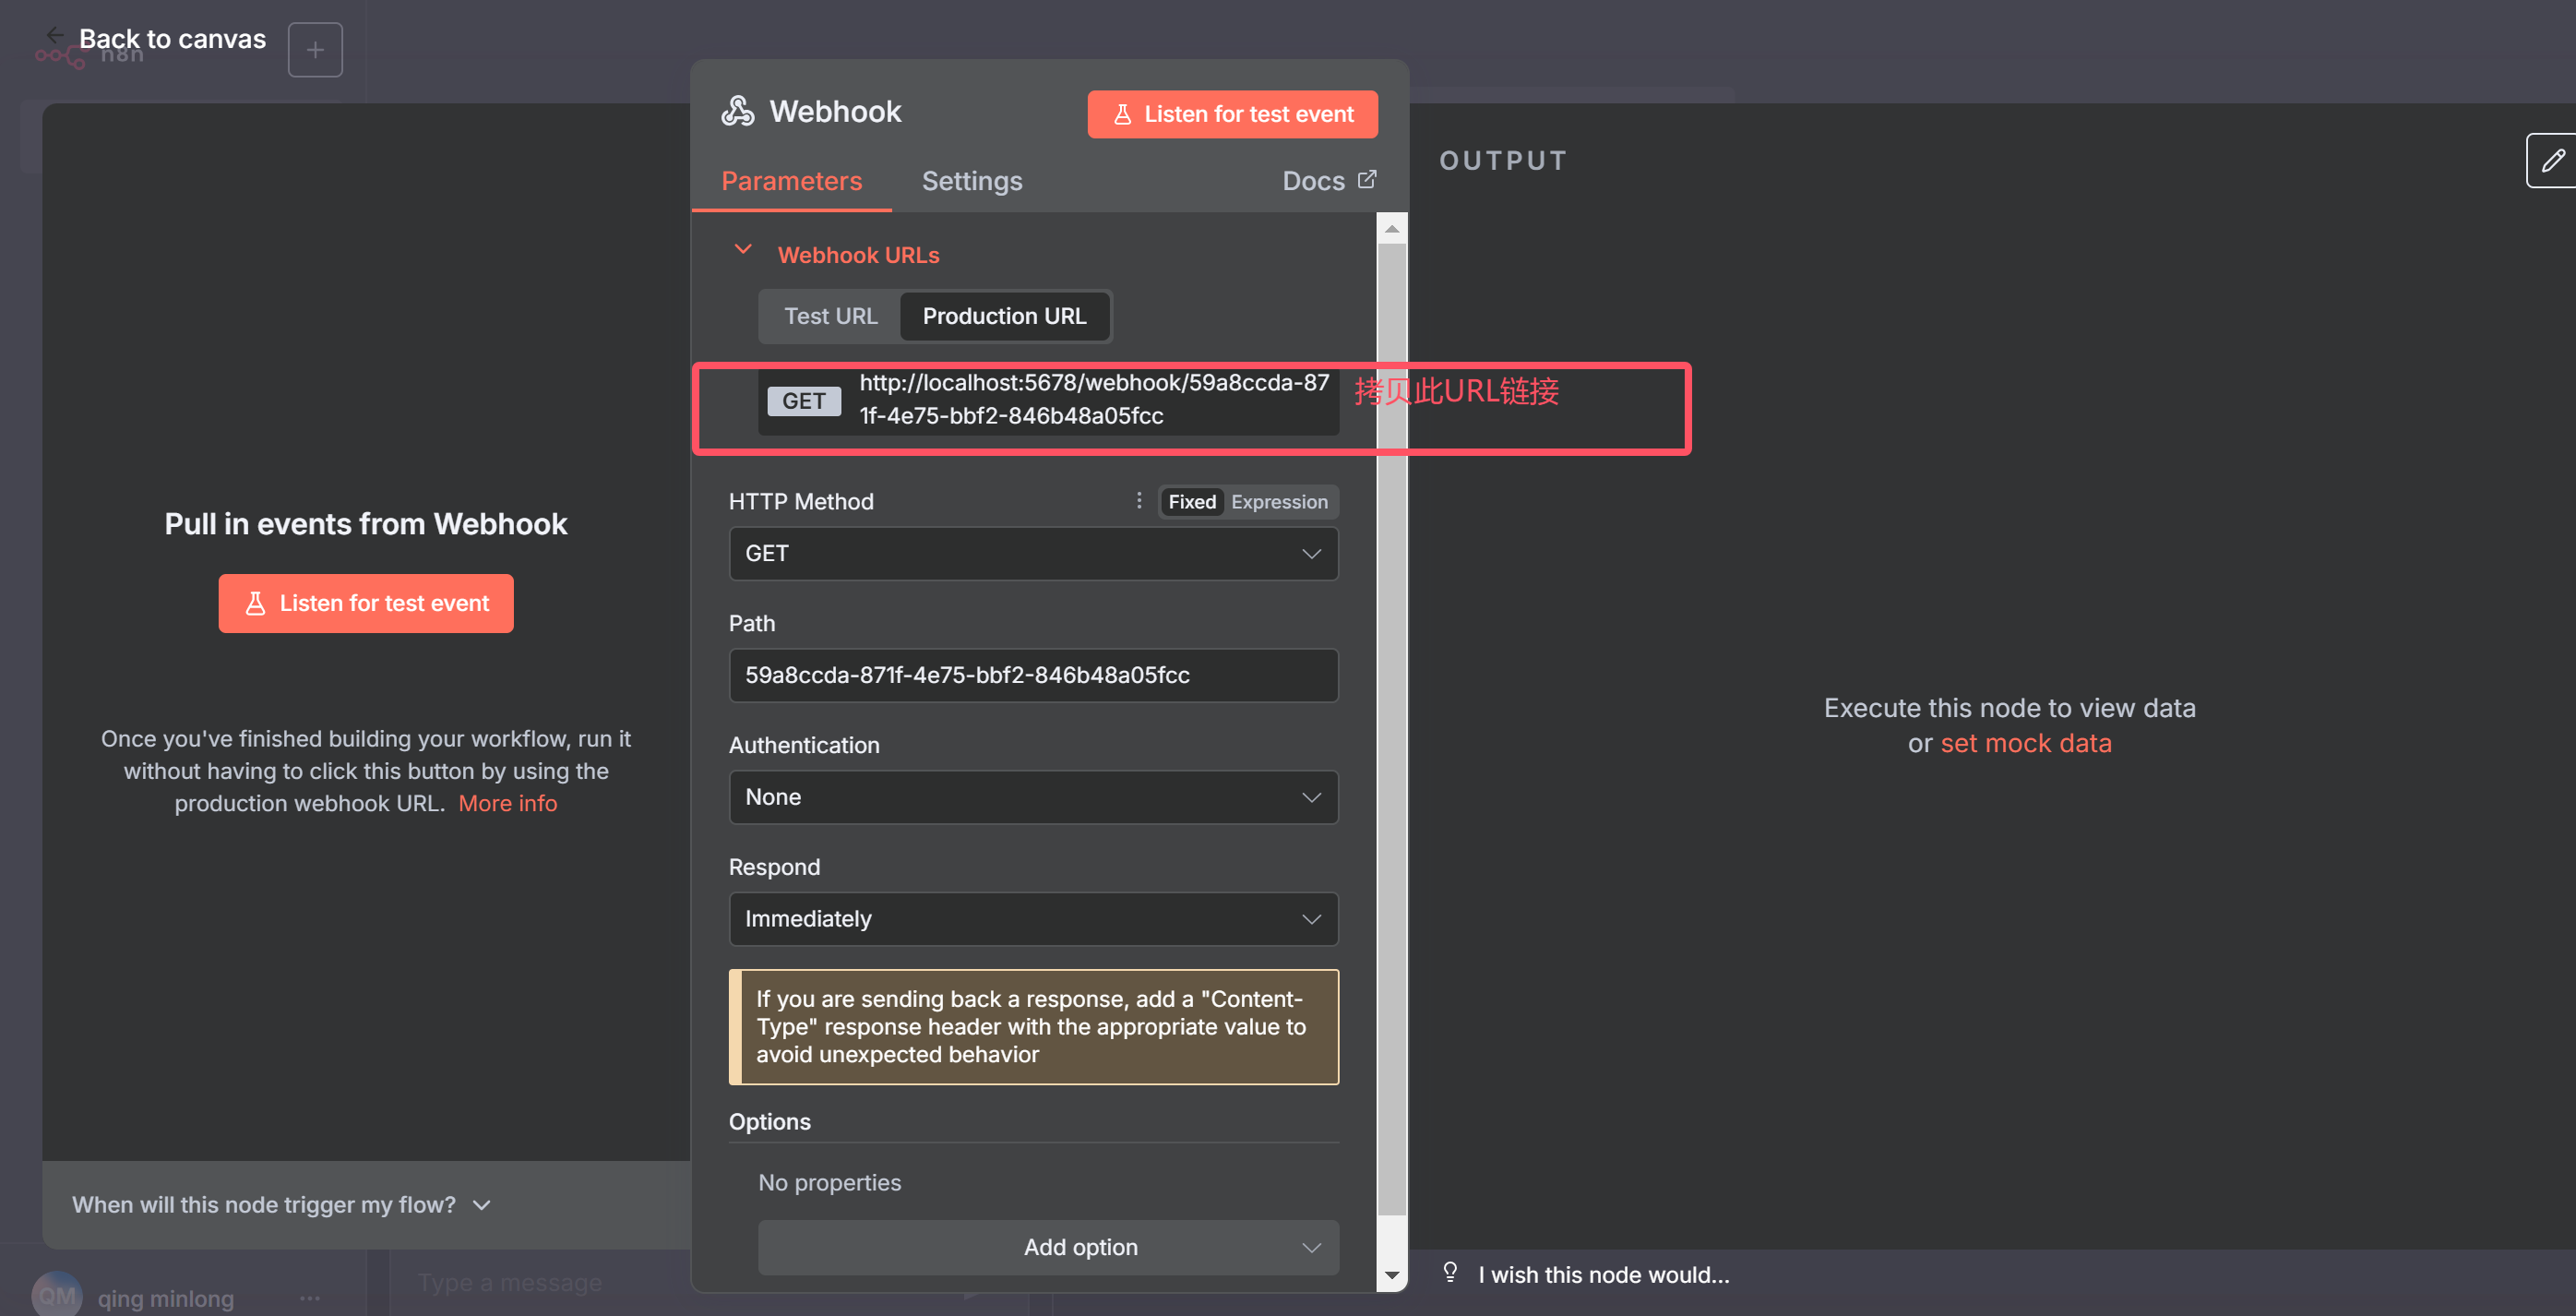2576x1316 pixels.
Task: Open the Respond Immediately dropdown
Action: coord(1033,918)
